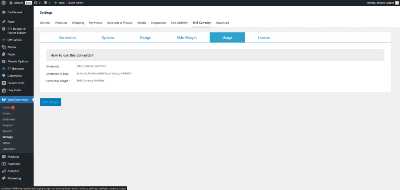The width and height of the screenshot is (400, 190).
Task: Click the Easy Hotel icon
Action: (4, 90)
